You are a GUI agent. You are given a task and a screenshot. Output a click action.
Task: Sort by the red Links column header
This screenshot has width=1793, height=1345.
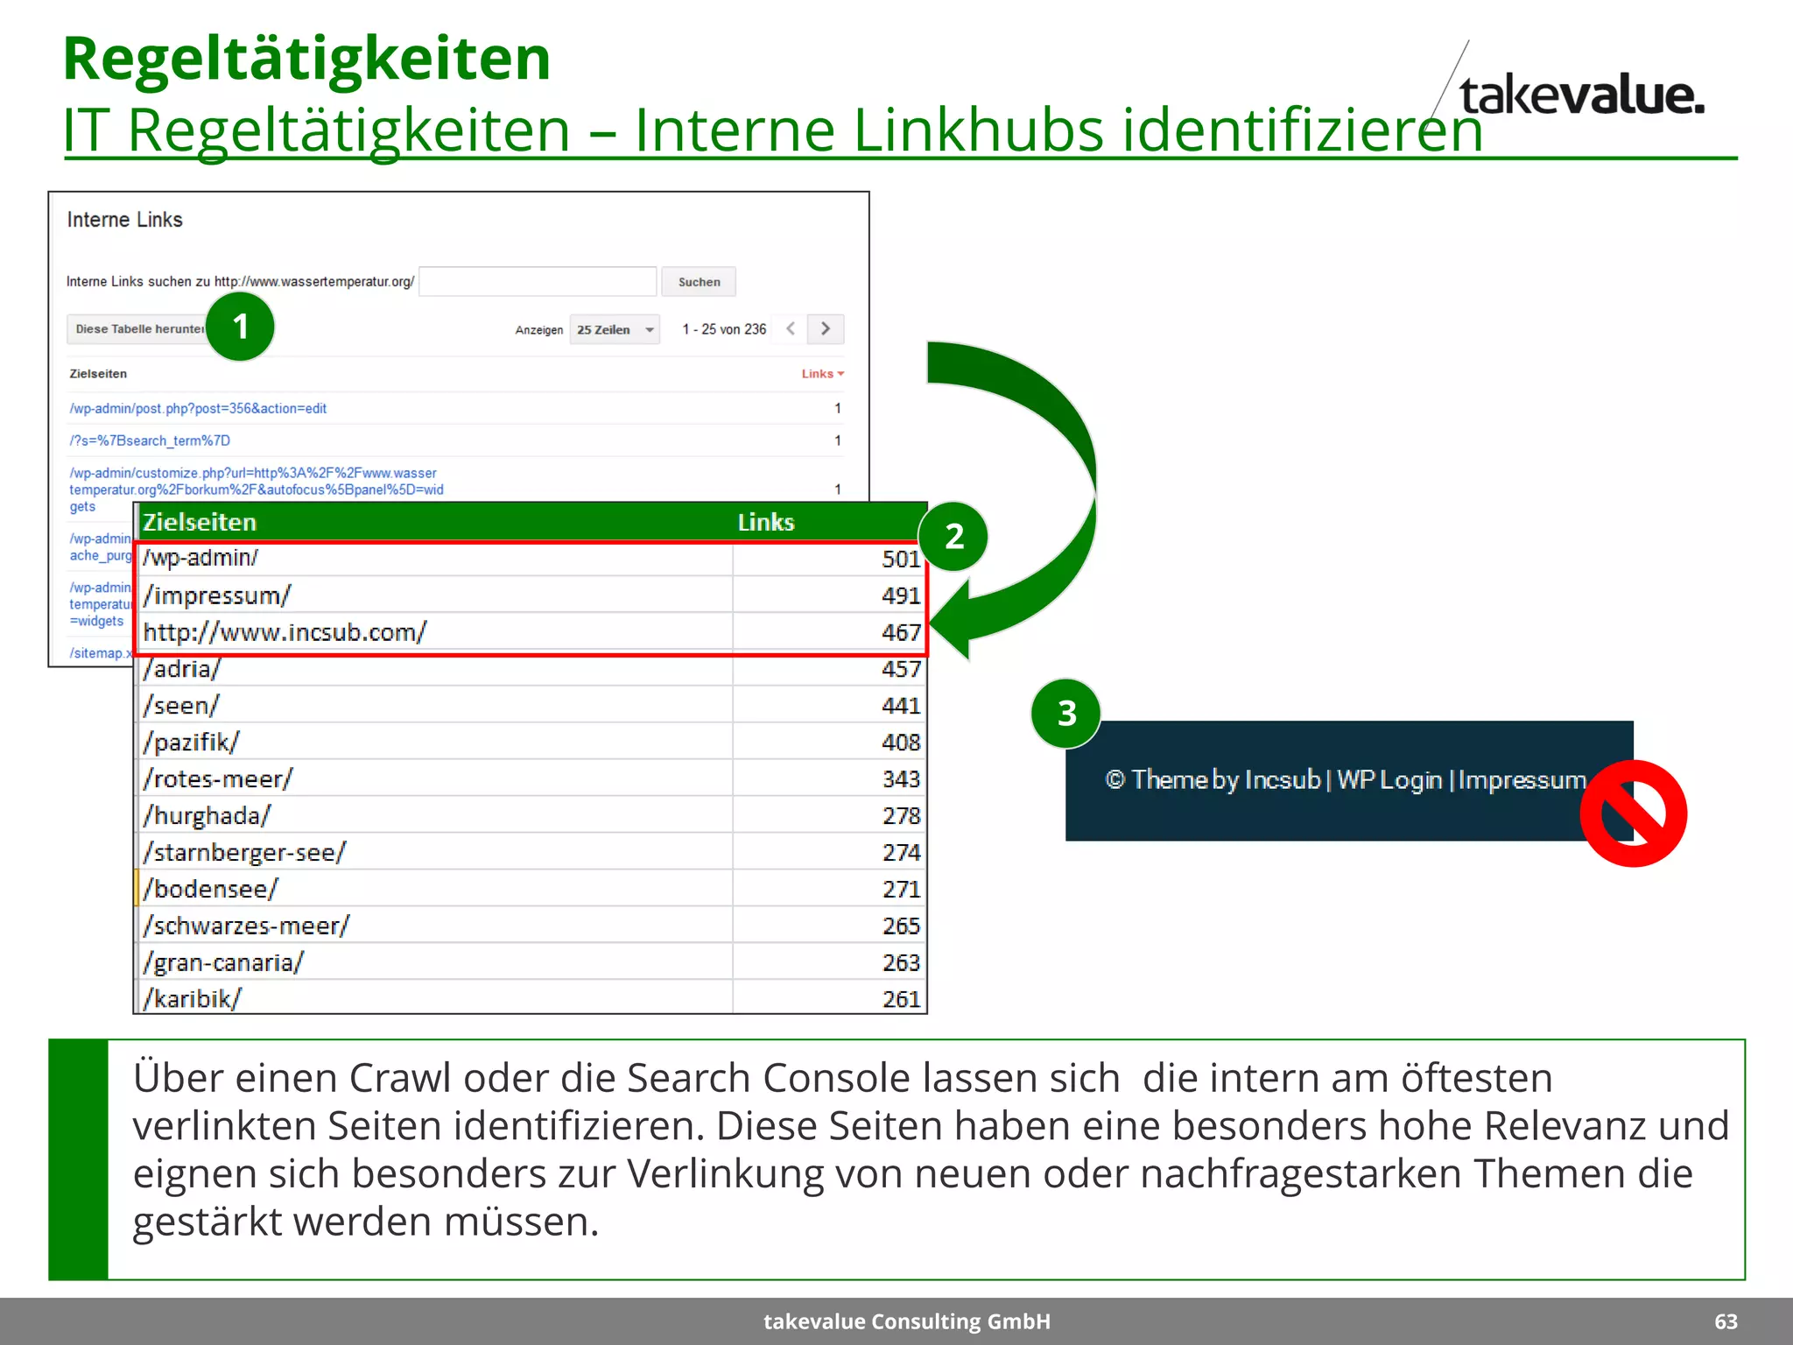(822, 374)
